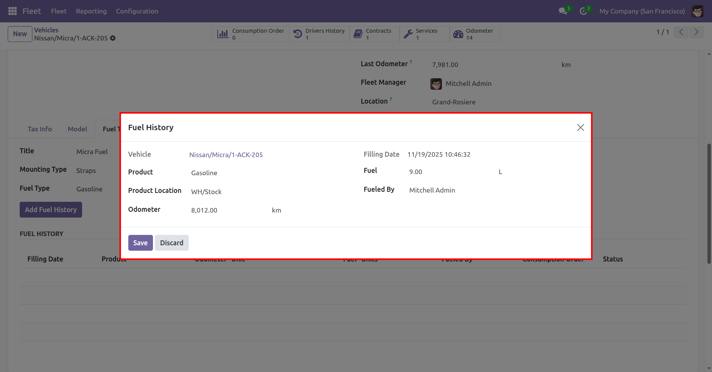Close the Fuel History dialog

pos(581,127)
